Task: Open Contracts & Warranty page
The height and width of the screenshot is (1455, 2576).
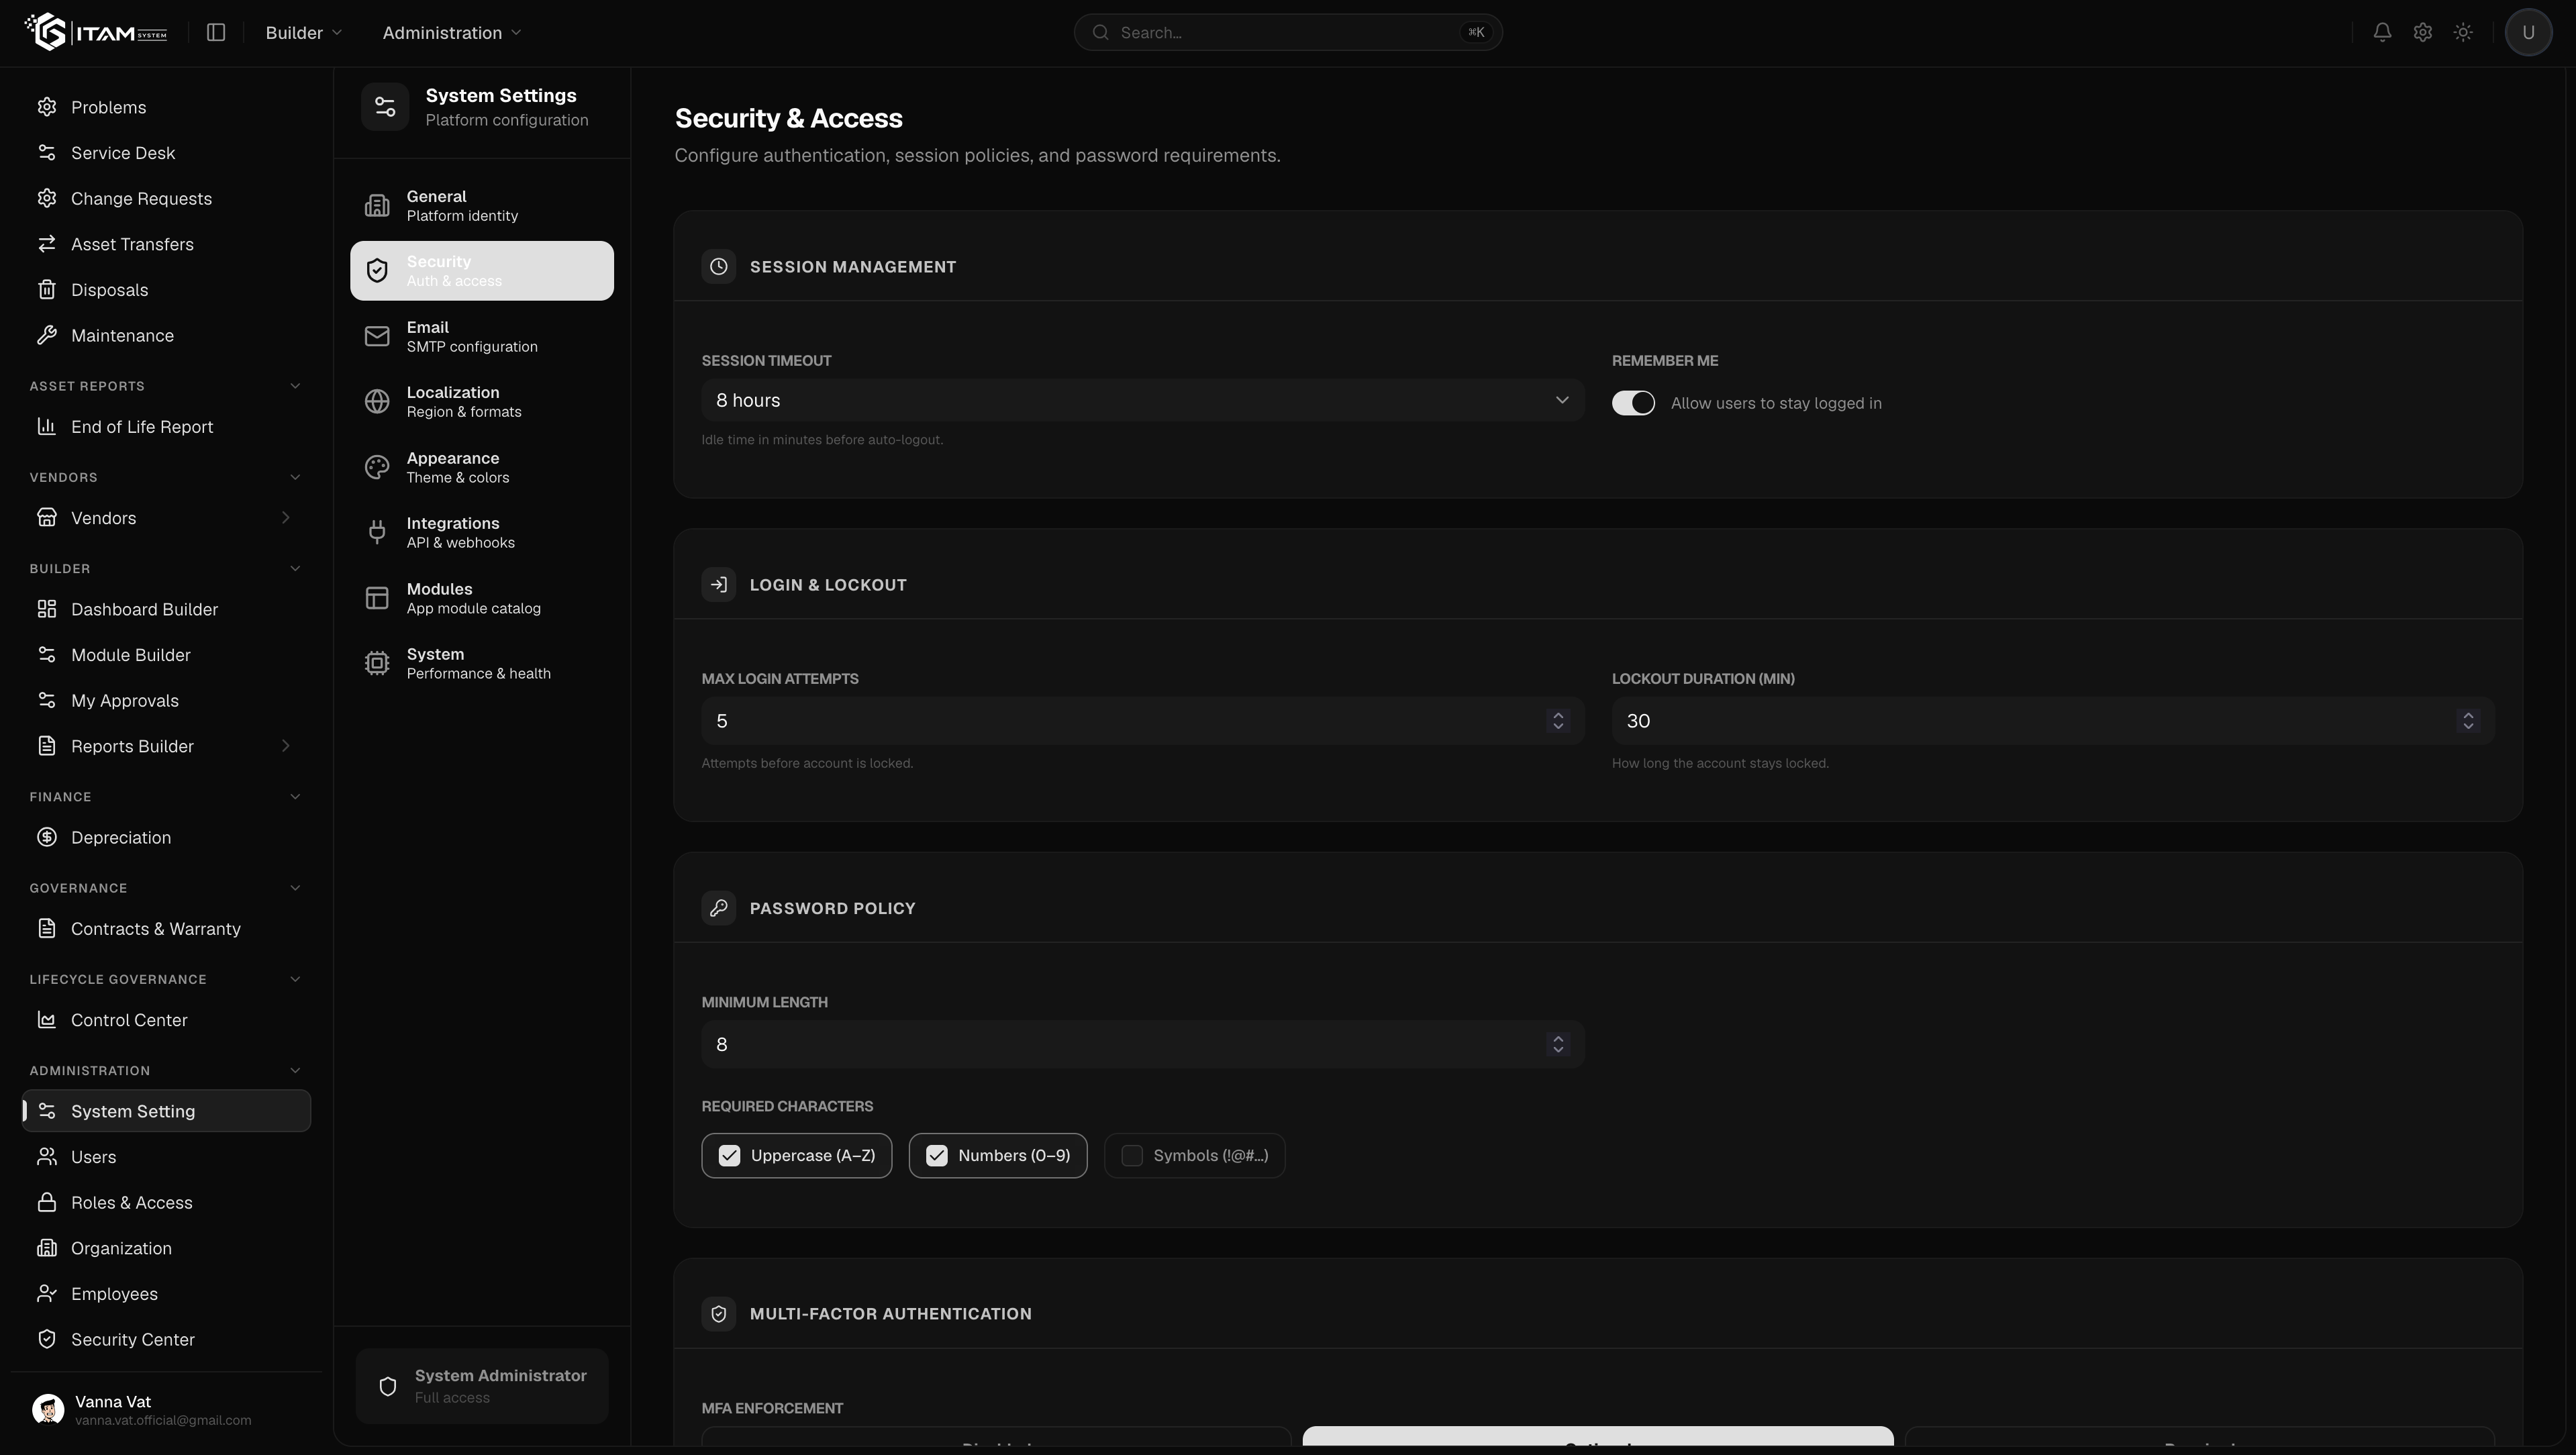Action: pos(166,928)
